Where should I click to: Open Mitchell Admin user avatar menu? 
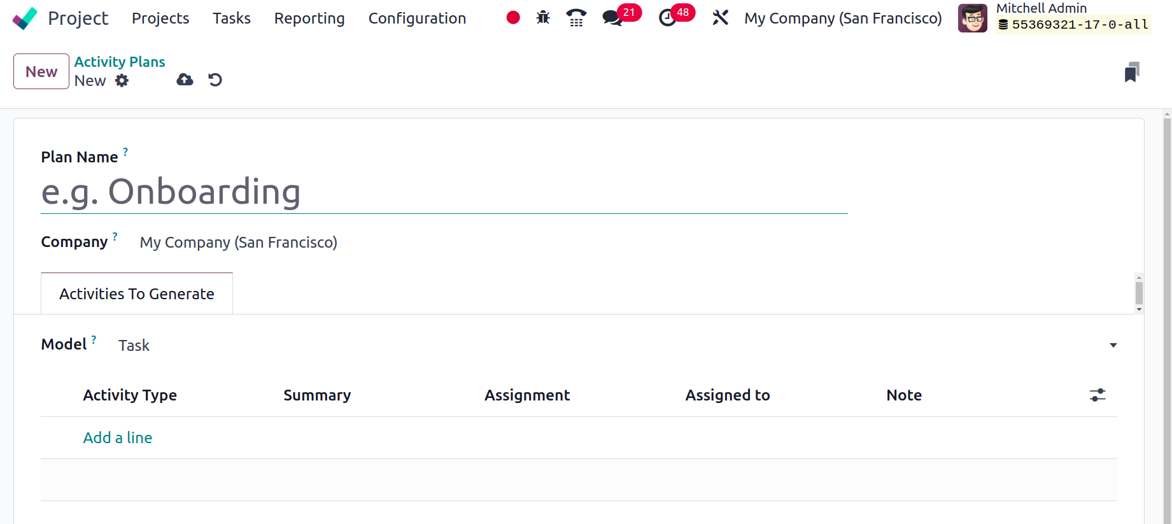coord(973,18)
